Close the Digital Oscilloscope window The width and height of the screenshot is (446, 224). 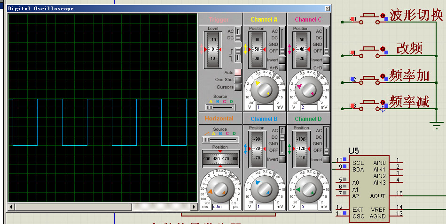tap(328, 8)
